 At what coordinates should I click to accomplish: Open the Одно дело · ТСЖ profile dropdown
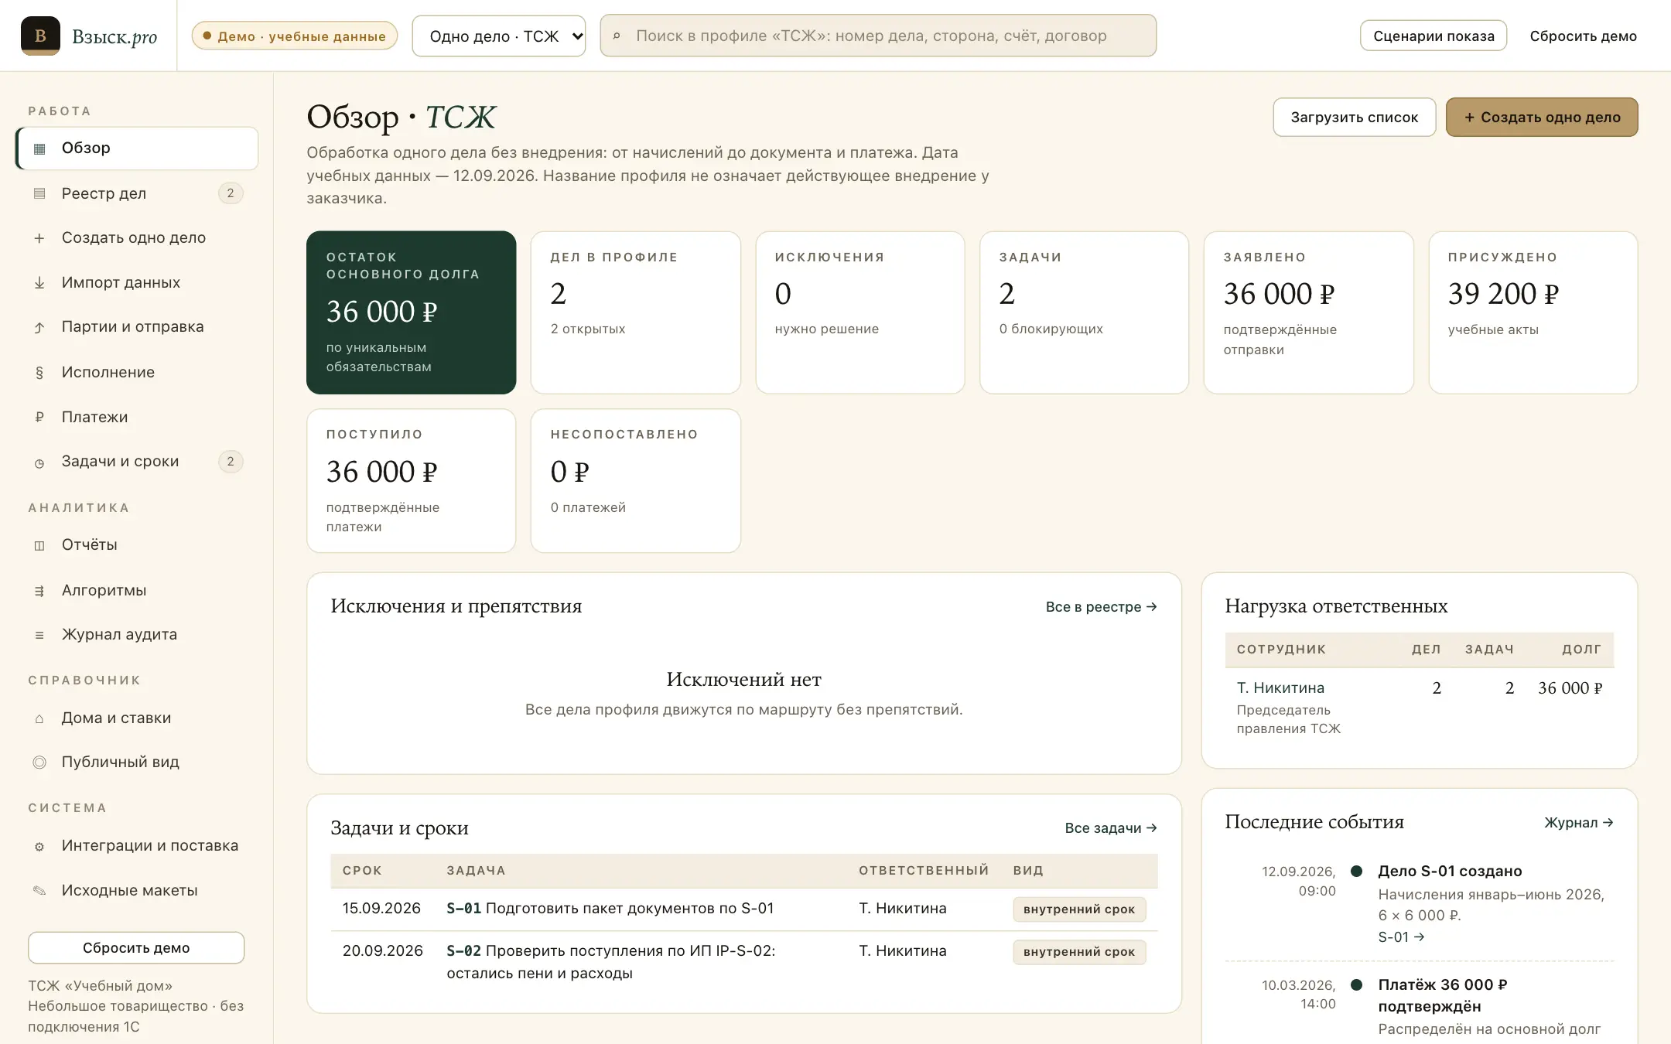499,36
